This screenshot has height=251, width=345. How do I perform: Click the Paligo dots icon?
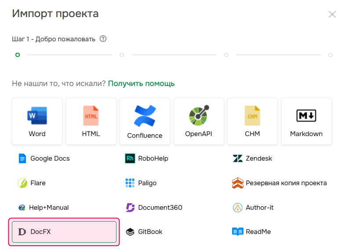click(130, 183)
